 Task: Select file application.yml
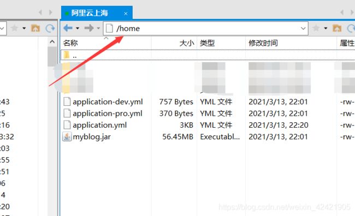click(x=99, y=125)
